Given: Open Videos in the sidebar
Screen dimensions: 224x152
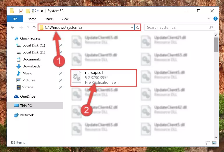Looking at the screenshot, I should coord(28,87).
